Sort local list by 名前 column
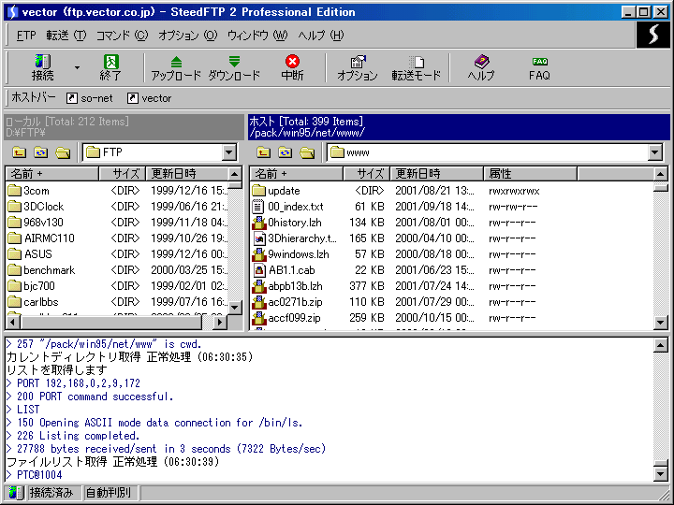674x505 pixels. click(52, 174)
